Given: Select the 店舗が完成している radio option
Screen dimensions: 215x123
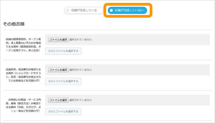Looking at the screenshot, I should [84, 10].
